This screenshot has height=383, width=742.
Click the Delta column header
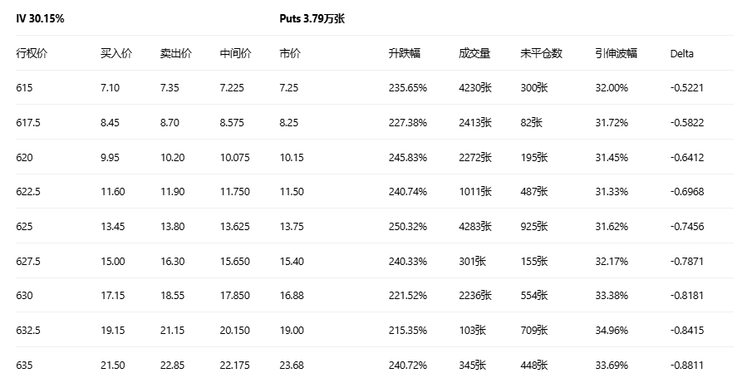[681, 54]
